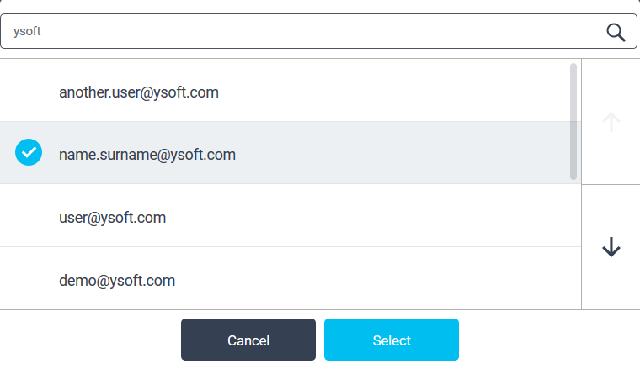This screenshot has width=640, height=369.
Task: Tick the empty check area beside demo@ysoft.com
Action: (29, 278)
